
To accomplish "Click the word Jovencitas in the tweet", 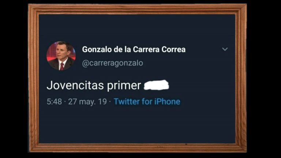I will click(x=75, y=85).
